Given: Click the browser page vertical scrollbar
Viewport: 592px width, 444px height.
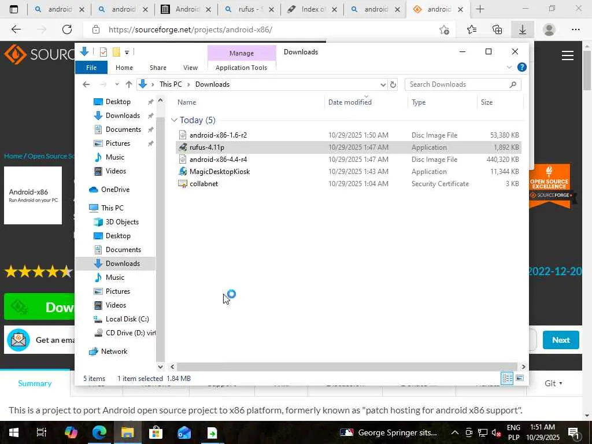Looking at the screenshot, I should click(587, 70).
